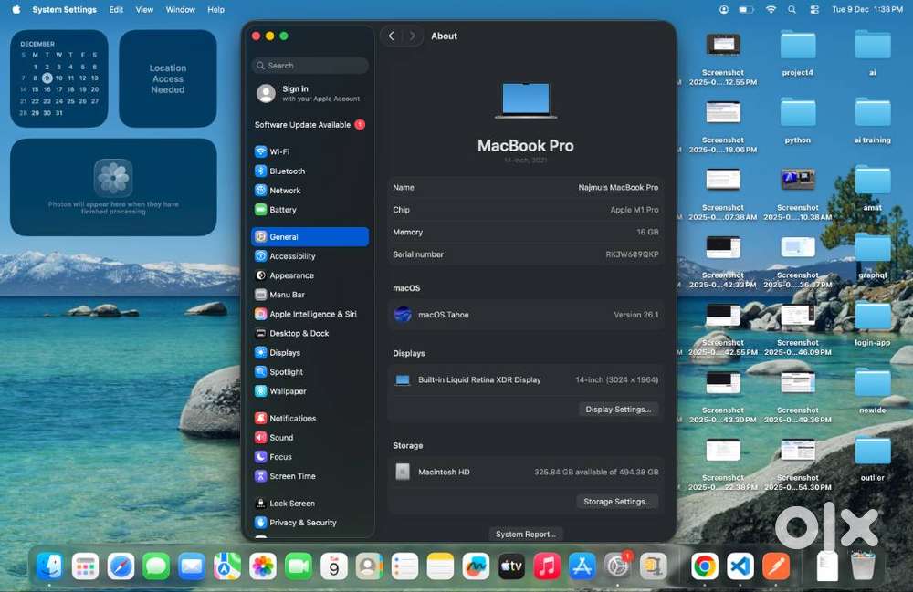
Task: Open the Apple menu
Action: pos(15,9)
